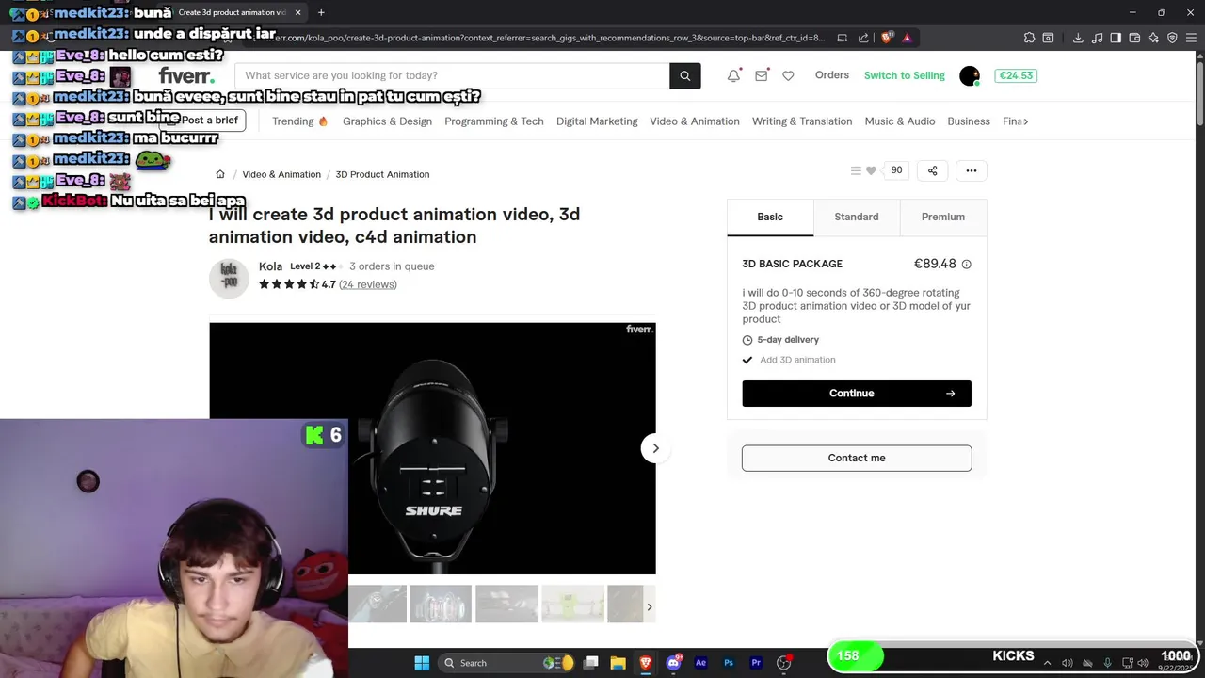The height and width of the screenshot is (678, 1205).
Task: Click the Contact me button
Action: click(x=857, y=458)
